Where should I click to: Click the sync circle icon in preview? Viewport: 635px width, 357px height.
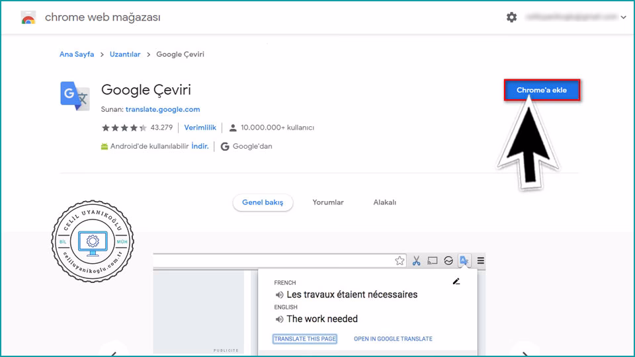tap(448, 260)
